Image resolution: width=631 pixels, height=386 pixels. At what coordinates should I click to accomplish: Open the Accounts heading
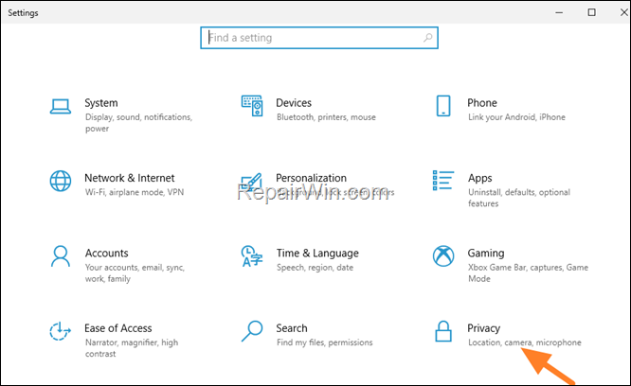point(107,253)
